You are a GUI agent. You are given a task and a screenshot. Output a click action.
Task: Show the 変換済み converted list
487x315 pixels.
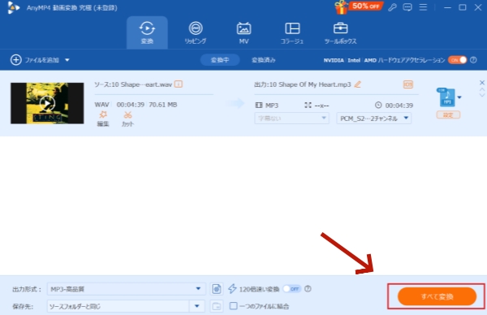pos(263,60)
